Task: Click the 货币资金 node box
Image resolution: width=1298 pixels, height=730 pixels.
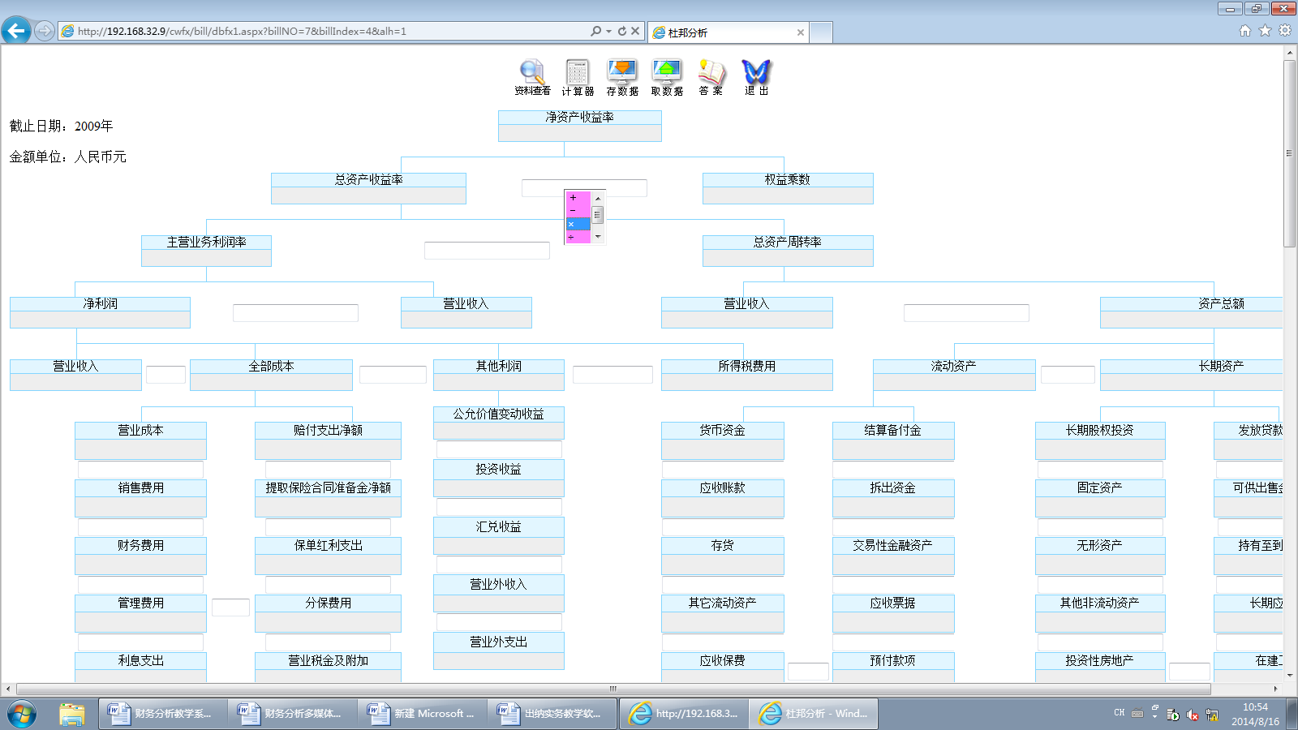Action: (x=723, y=440)
